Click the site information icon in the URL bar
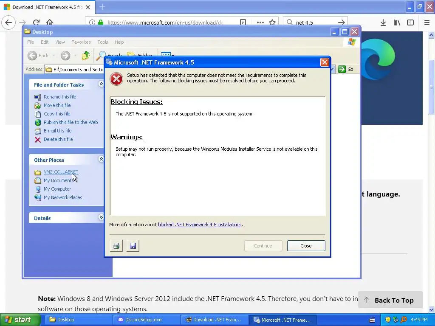 tap(92, 22)
